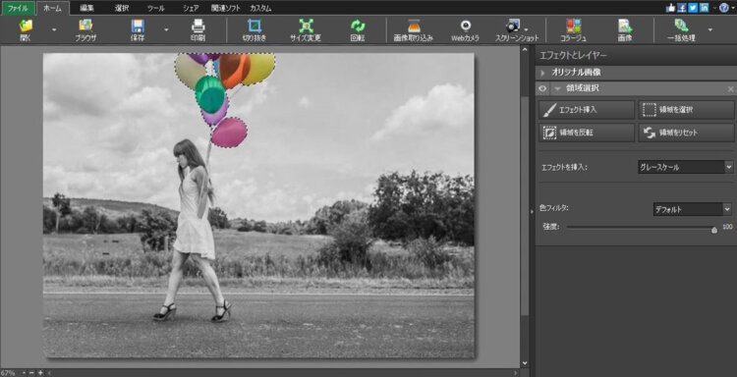Expand the オリジナル画像 section

point(543,73)
